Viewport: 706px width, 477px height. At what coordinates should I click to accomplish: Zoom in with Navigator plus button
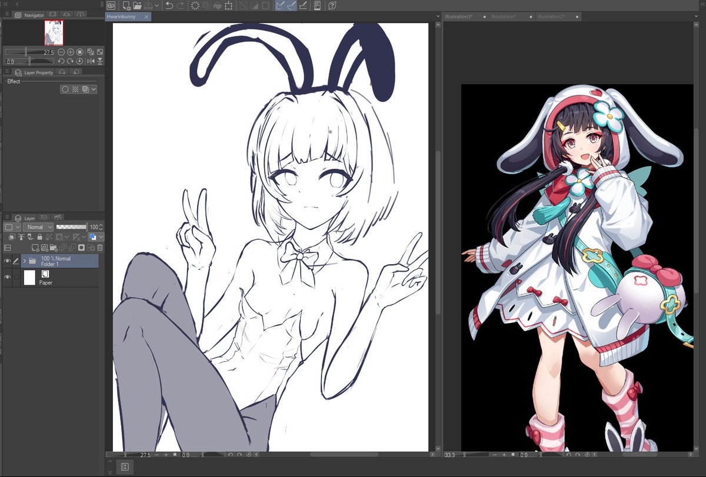pos(71,52)
